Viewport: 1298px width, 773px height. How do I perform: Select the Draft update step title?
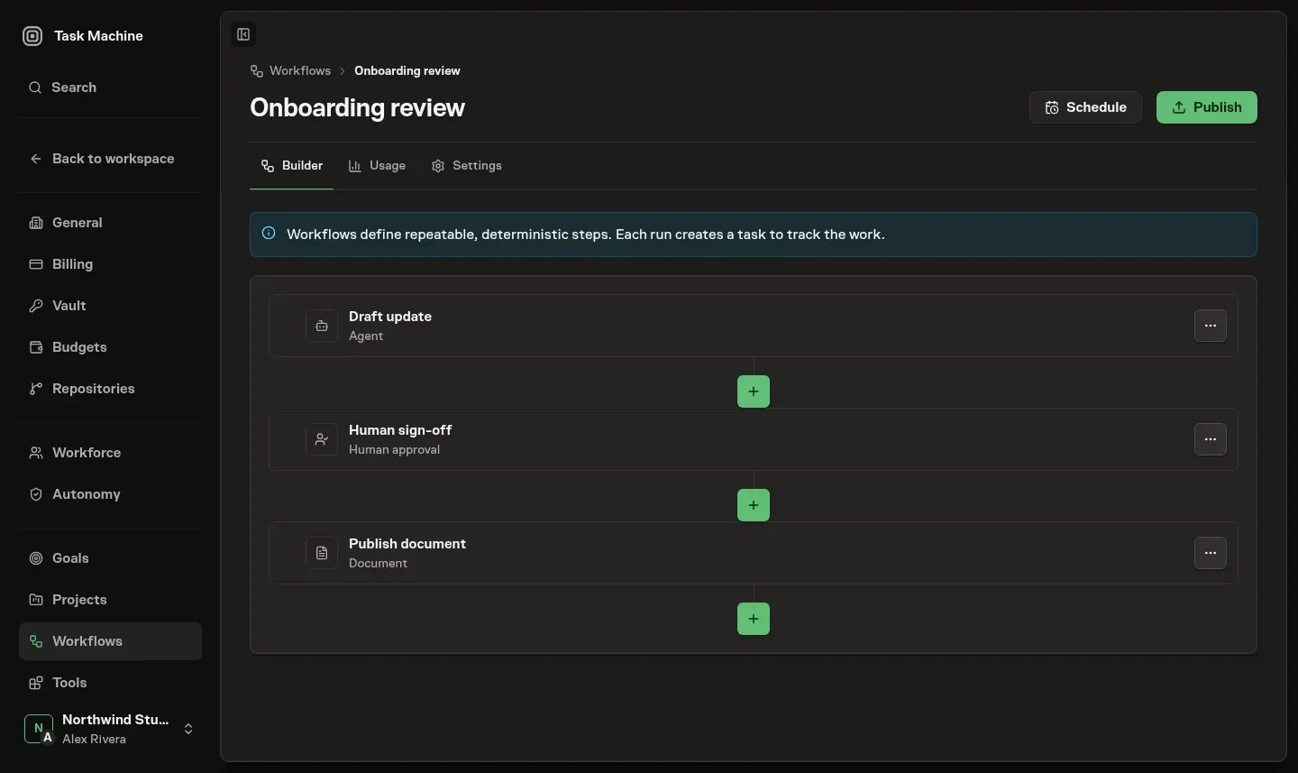tap(390, 317)
